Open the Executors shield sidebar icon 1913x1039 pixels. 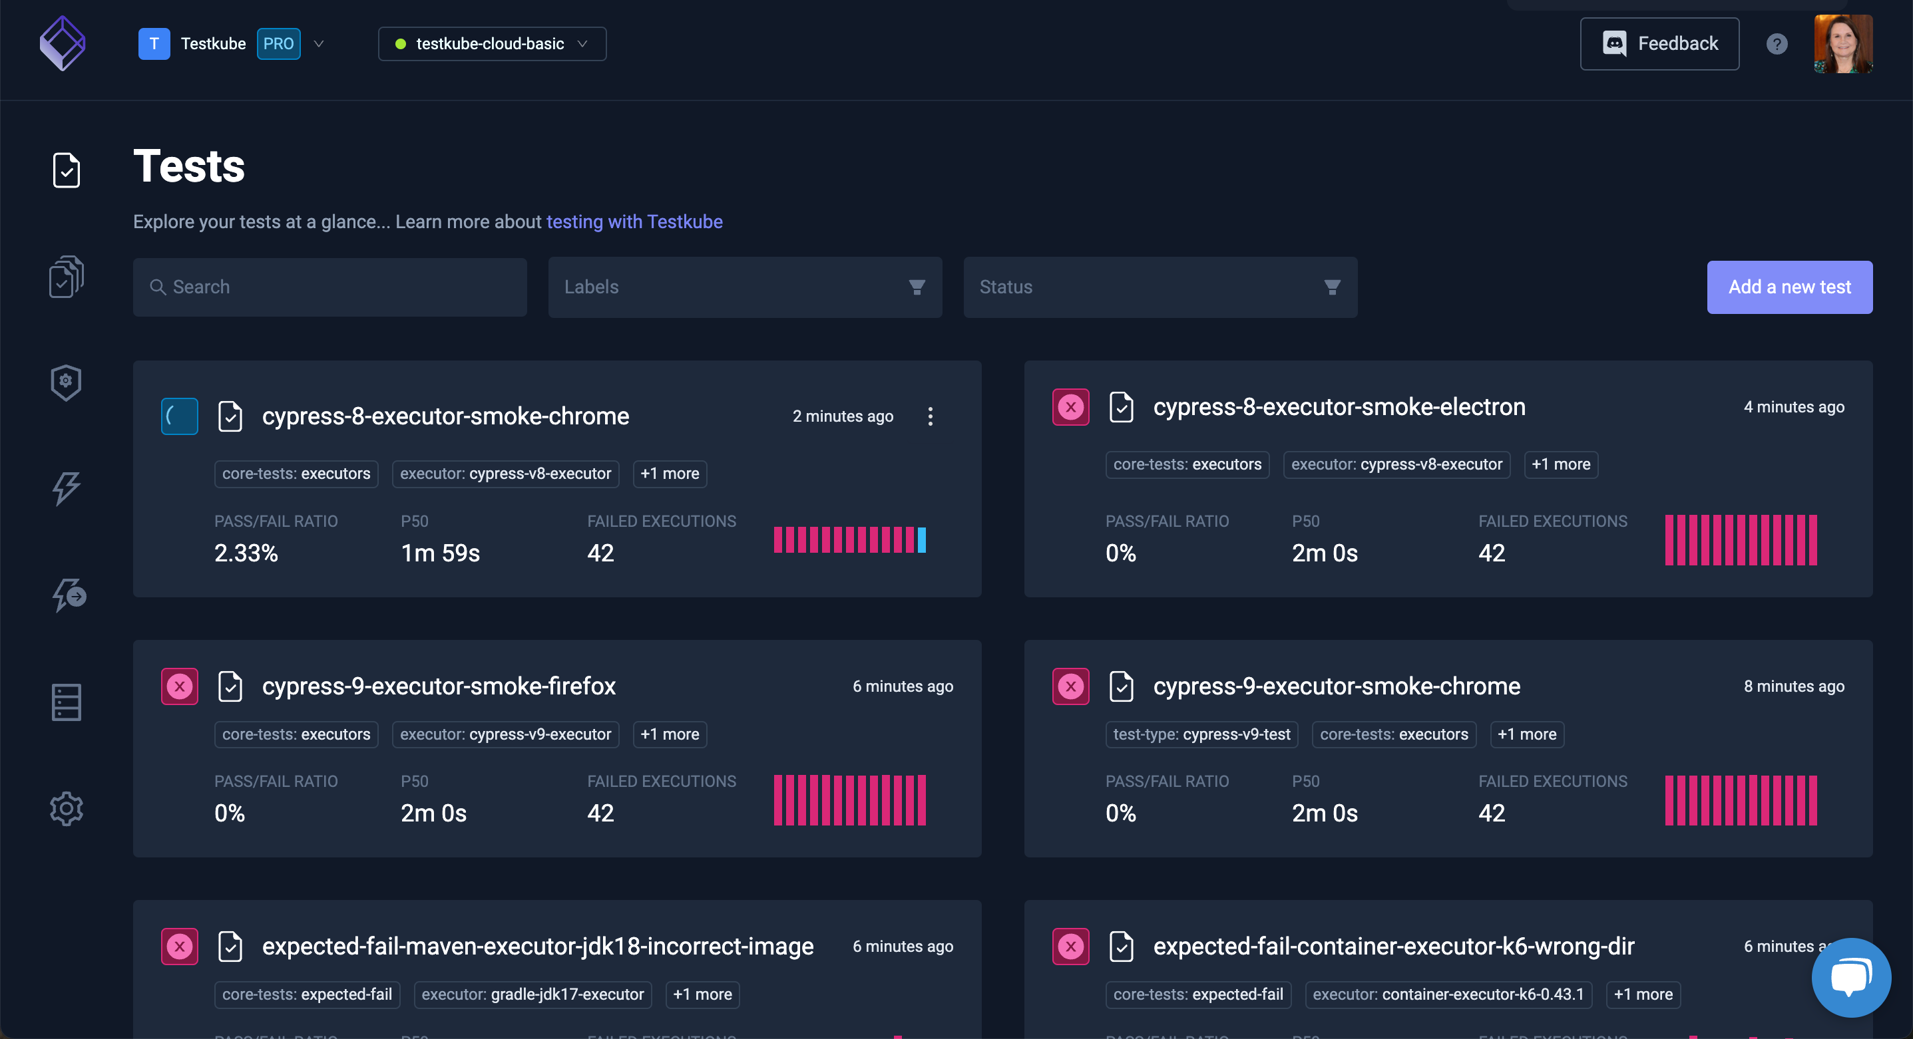coord(66,383)
